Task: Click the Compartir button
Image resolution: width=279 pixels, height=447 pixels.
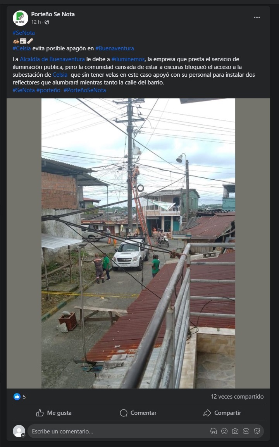Action: pyautogui.click(x=222, y=413)
